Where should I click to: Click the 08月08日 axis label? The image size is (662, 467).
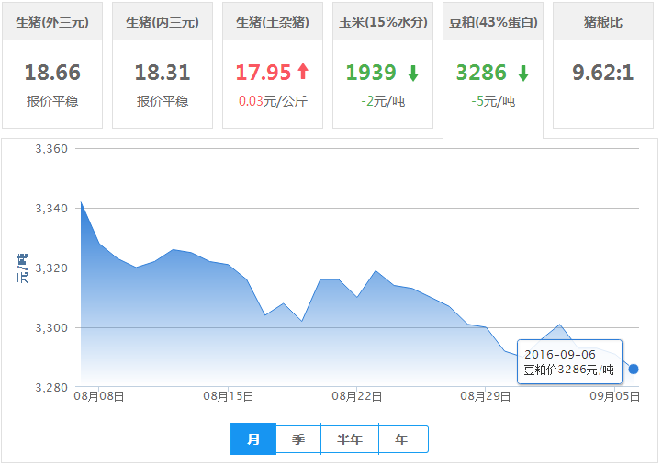tap(99, 396)
